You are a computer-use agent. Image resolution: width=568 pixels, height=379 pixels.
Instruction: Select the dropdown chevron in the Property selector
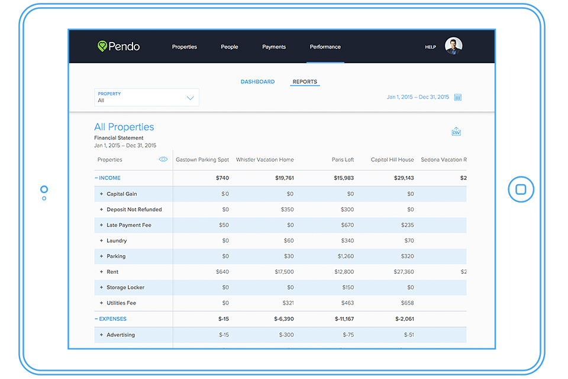point(190,97)
